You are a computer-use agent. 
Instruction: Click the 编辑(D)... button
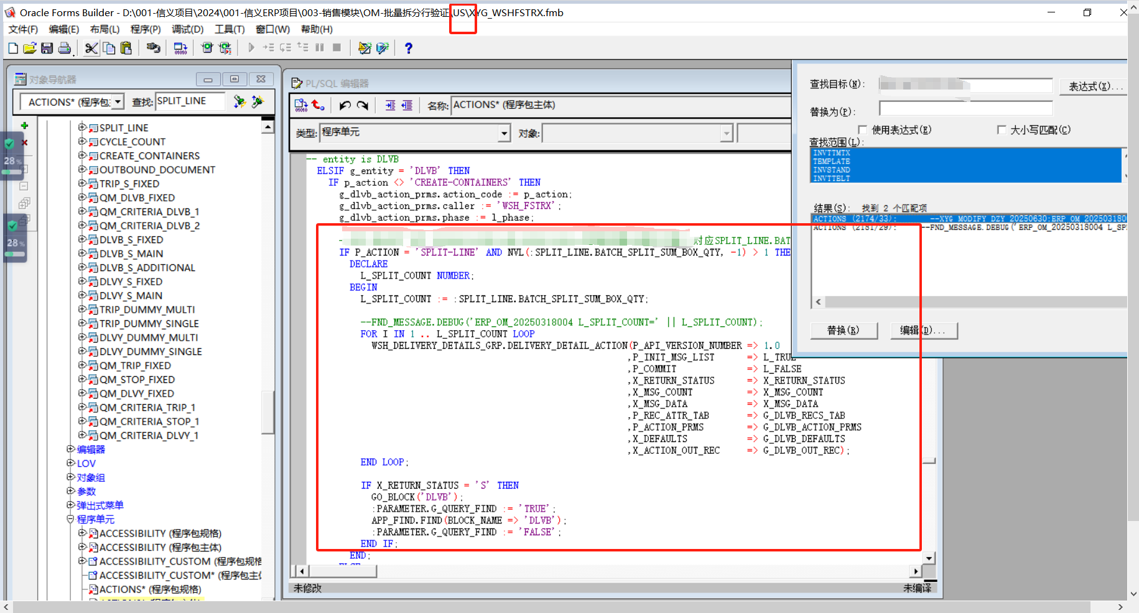[924, 330]
